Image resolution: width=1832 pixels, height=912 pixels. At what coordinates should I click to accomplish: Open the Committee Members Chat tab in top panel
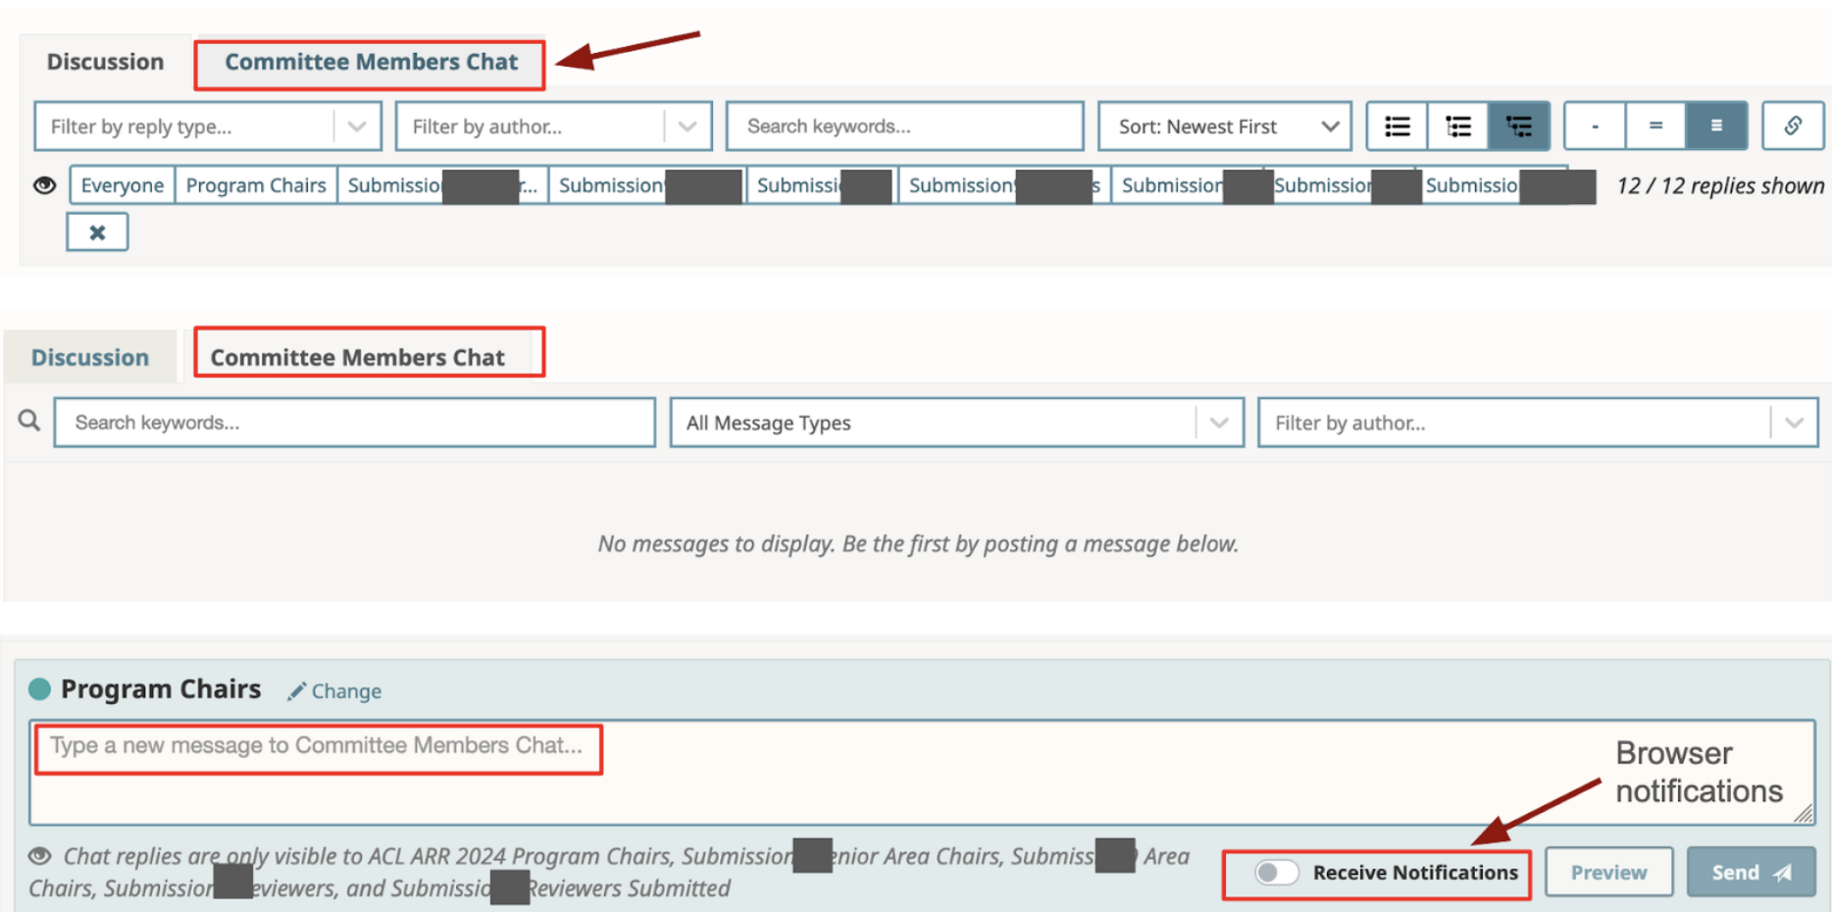coord(371,62)
